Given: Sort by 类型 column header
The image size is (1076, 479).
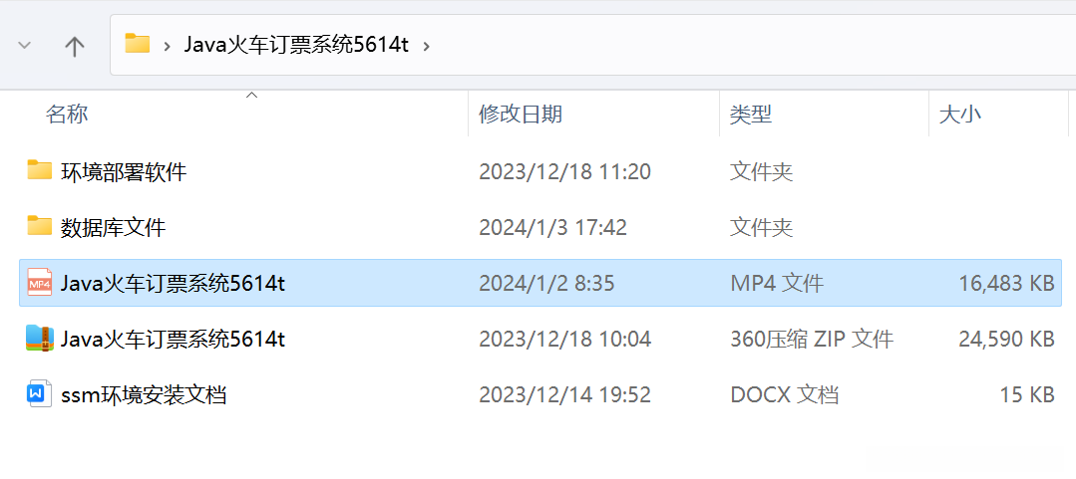Looking at the screenshot, I should 751,114.
